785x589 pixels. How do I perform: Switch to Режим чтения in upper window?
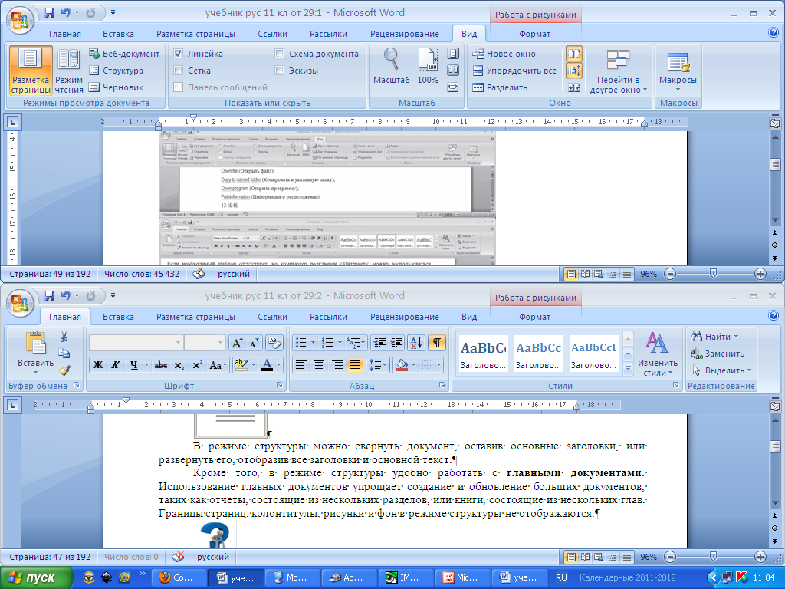(69, 71)
